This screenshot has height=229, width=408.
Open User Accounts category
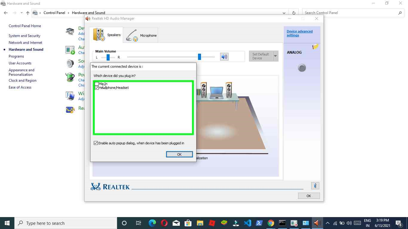click(20, 63)
